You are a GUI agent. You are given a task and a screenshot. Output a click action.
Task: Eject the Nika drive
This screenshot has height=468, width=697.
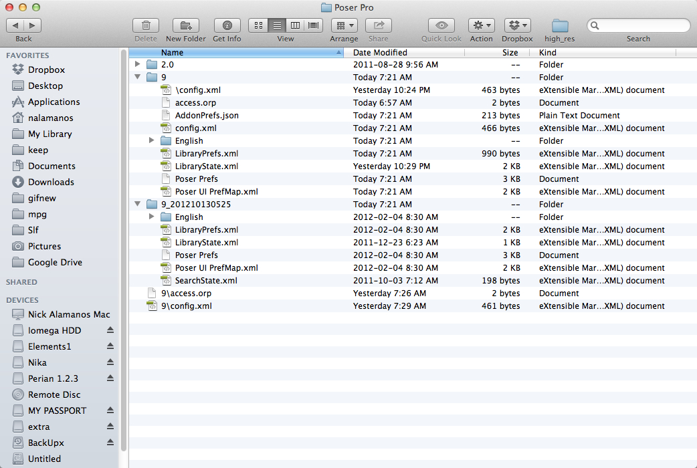pos(110,362)
